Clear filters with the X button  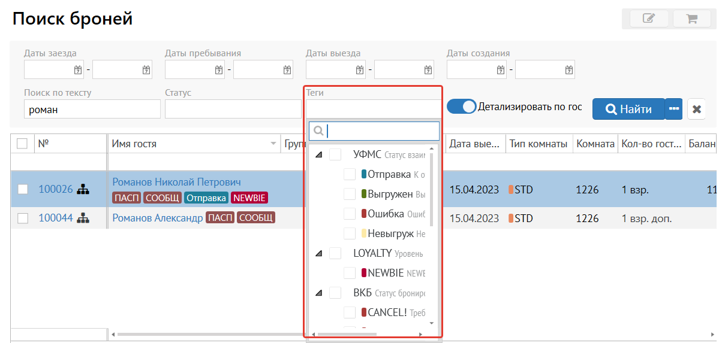point(696,110)
